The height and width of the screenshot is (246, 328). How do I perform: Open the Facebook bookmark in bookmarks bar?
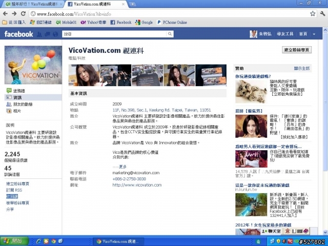(121, 22)
